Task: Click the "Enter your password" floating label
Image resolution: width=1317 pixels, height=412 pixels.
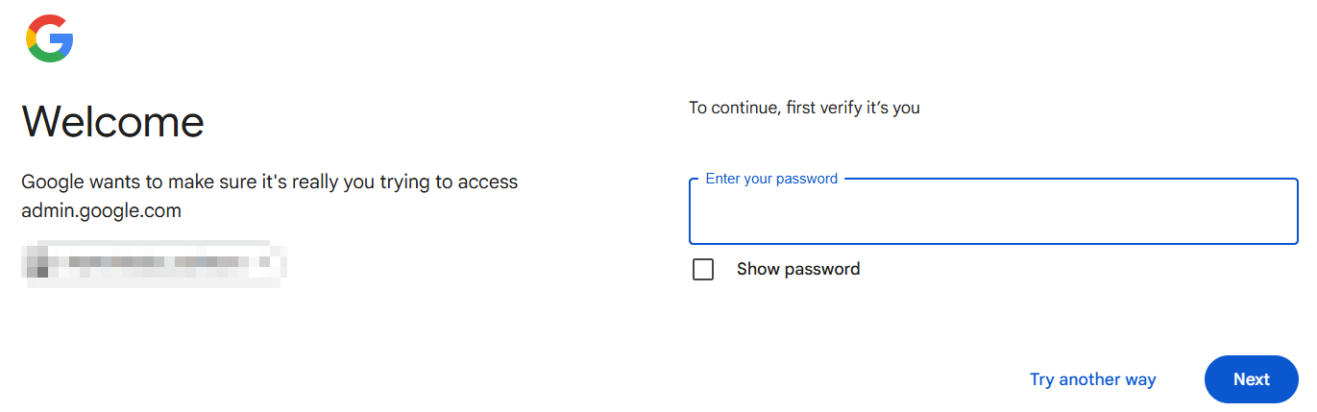Action: coord(771,179)
